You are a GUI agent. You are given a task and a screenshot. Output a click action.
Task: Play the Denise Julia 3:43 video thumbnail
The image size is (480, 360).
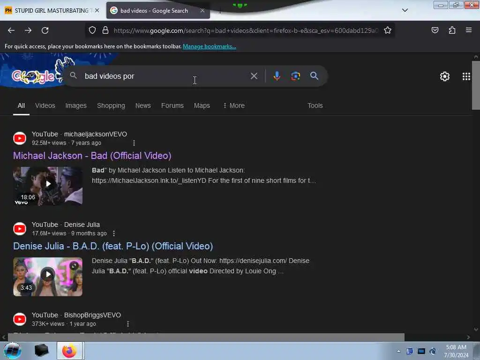[48, 277]
